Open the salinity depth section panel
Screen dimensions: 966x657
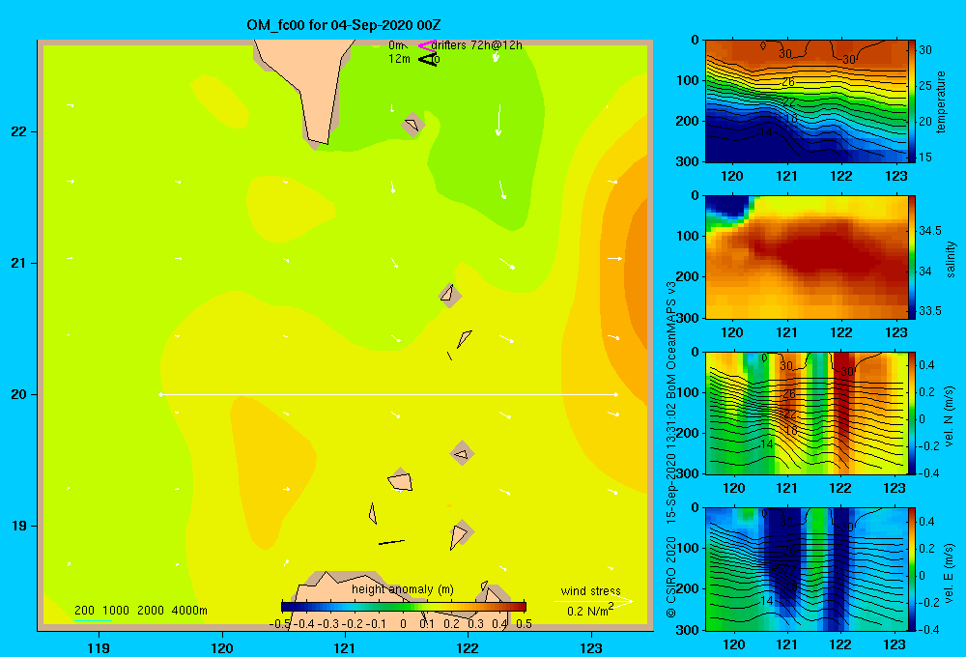point(806,257)
